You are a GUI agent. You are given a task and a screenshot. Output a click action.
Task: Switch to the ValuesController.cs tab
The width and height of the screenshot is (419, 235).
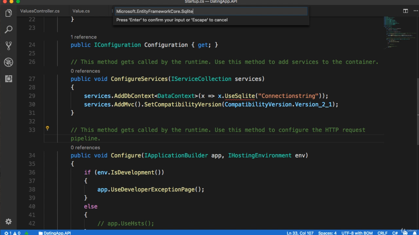coord(40,11)
